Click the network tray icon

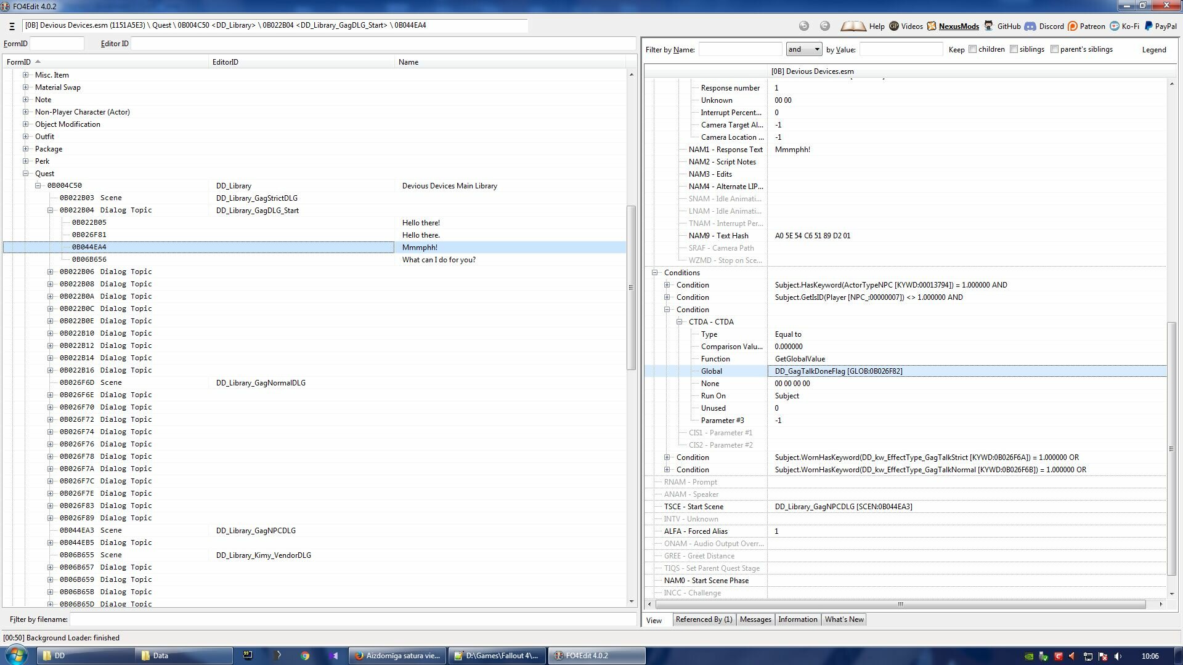[x=1088, y=656]
